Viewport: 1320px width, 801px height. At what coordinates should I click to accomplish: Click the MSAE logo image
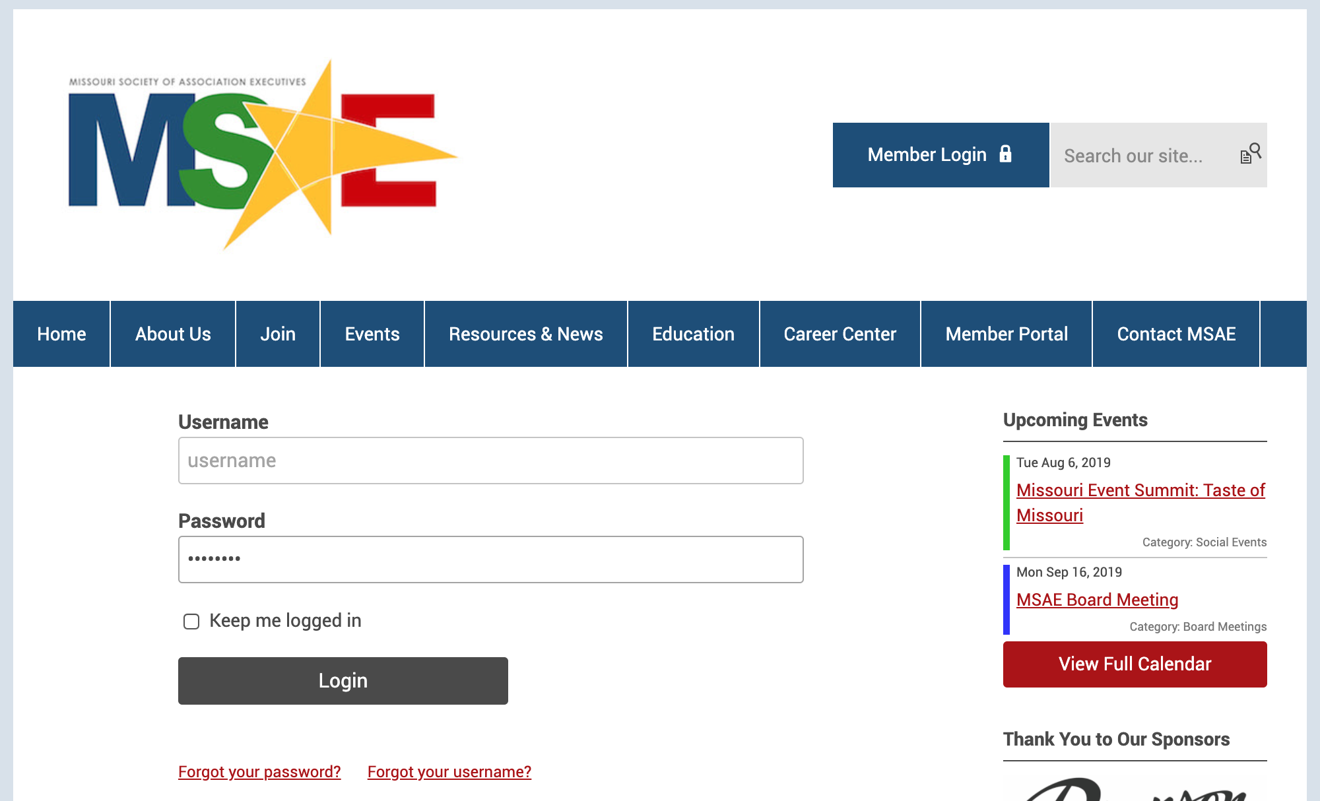263,155
